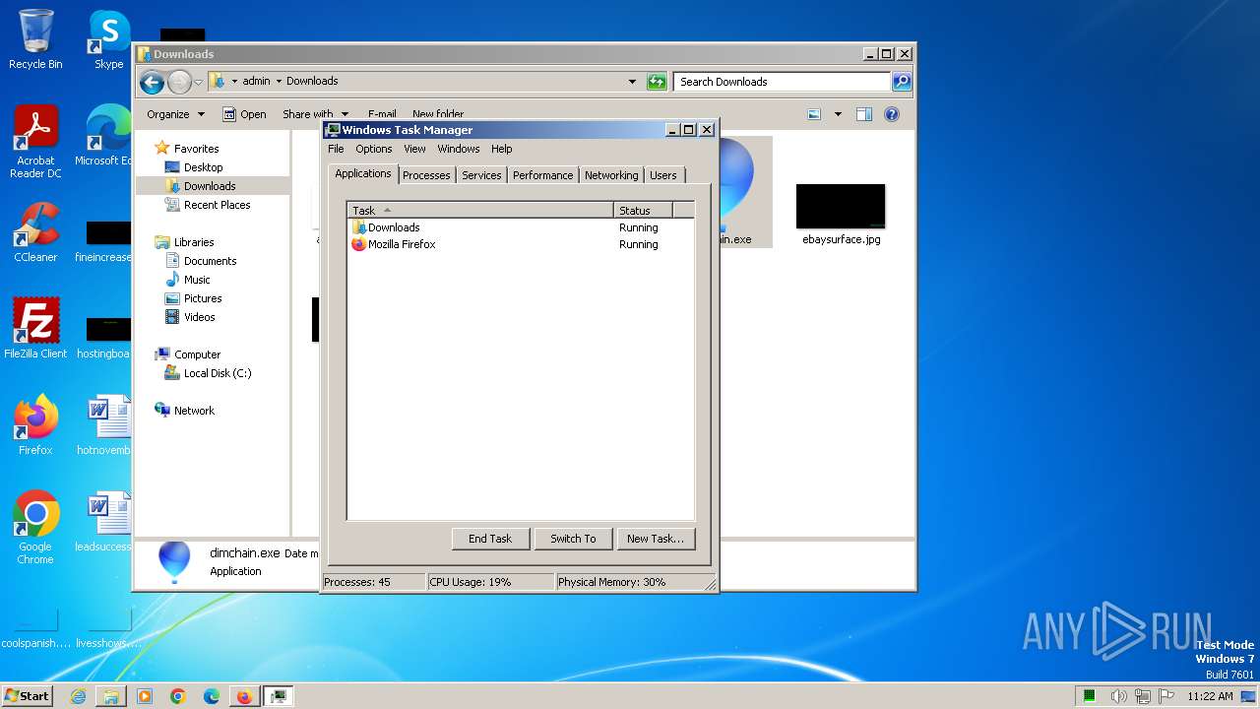
Task: Open Share with dropdown in Explorer
Action: [315, 114]
